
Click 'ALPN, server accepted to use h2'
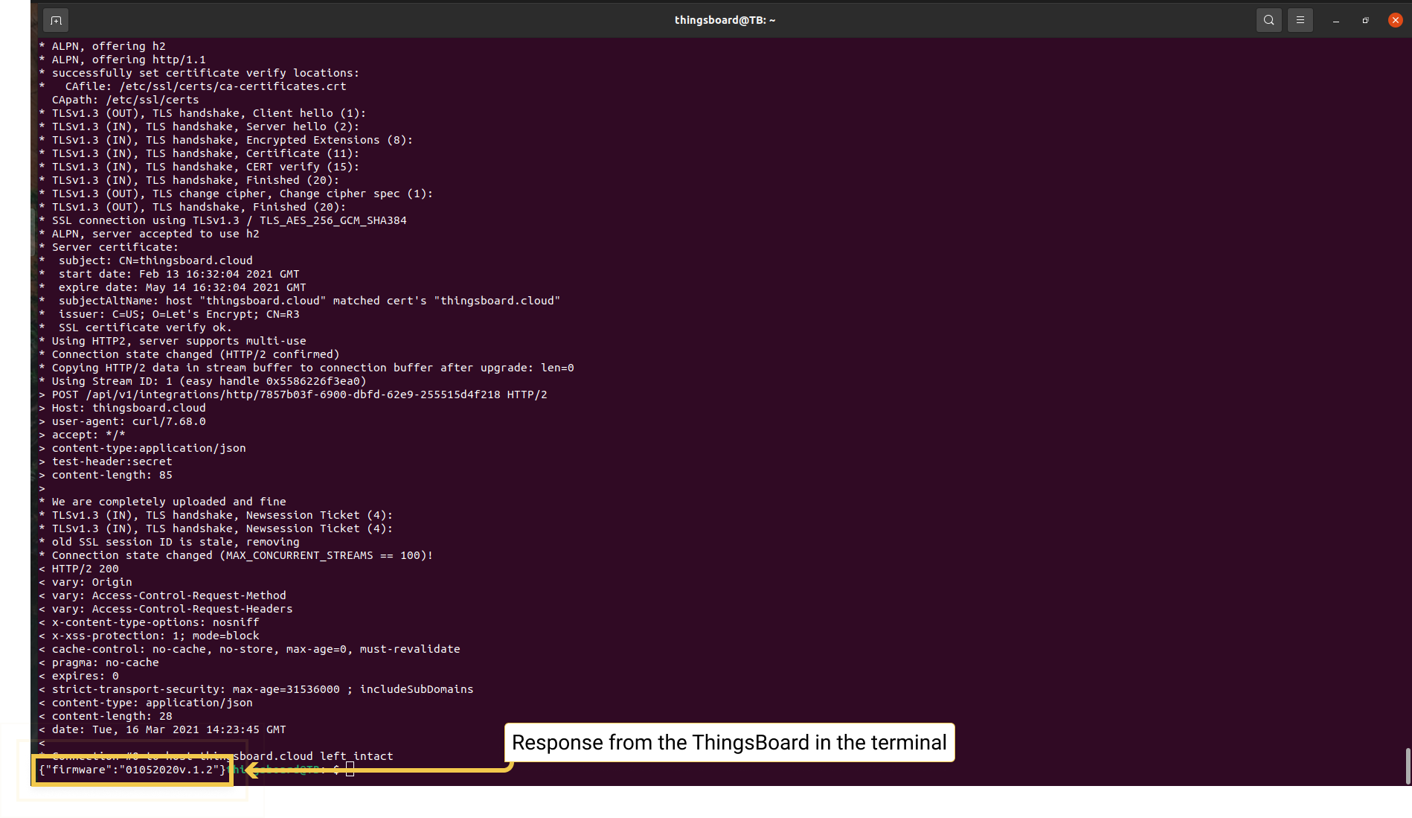coord(150,234)
